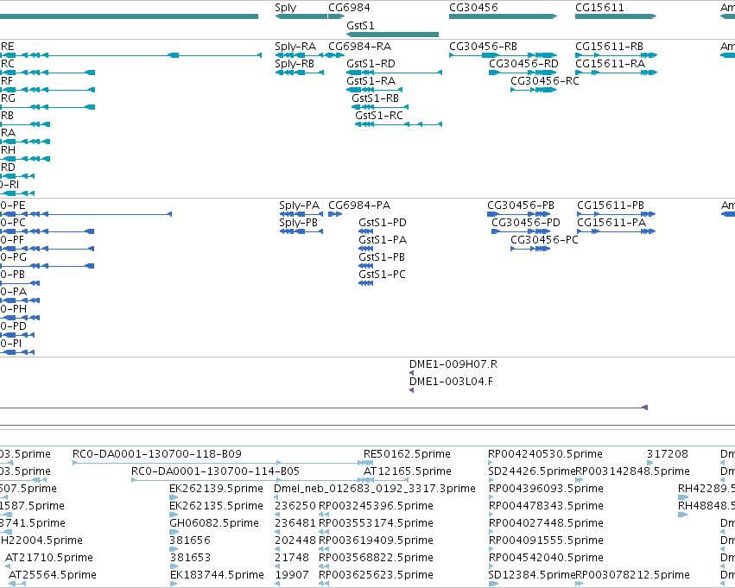
Task: Select the RP003245396.5prime EST
Action: 323,515
